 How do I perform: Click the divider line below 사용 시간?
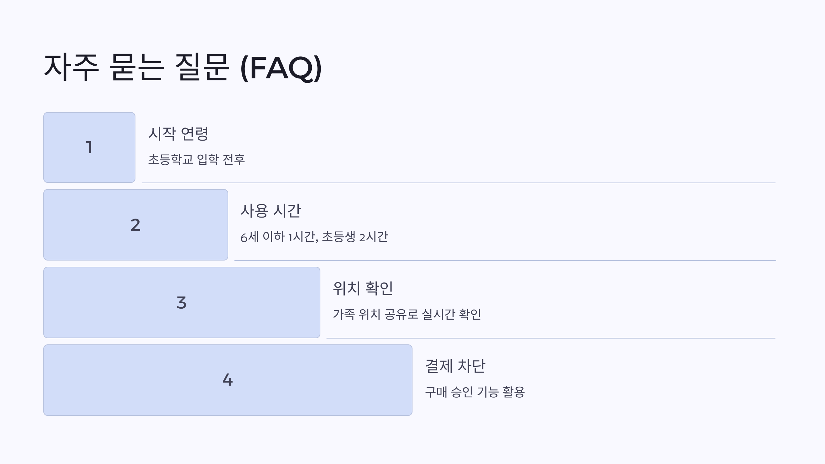tap(505, 261)
